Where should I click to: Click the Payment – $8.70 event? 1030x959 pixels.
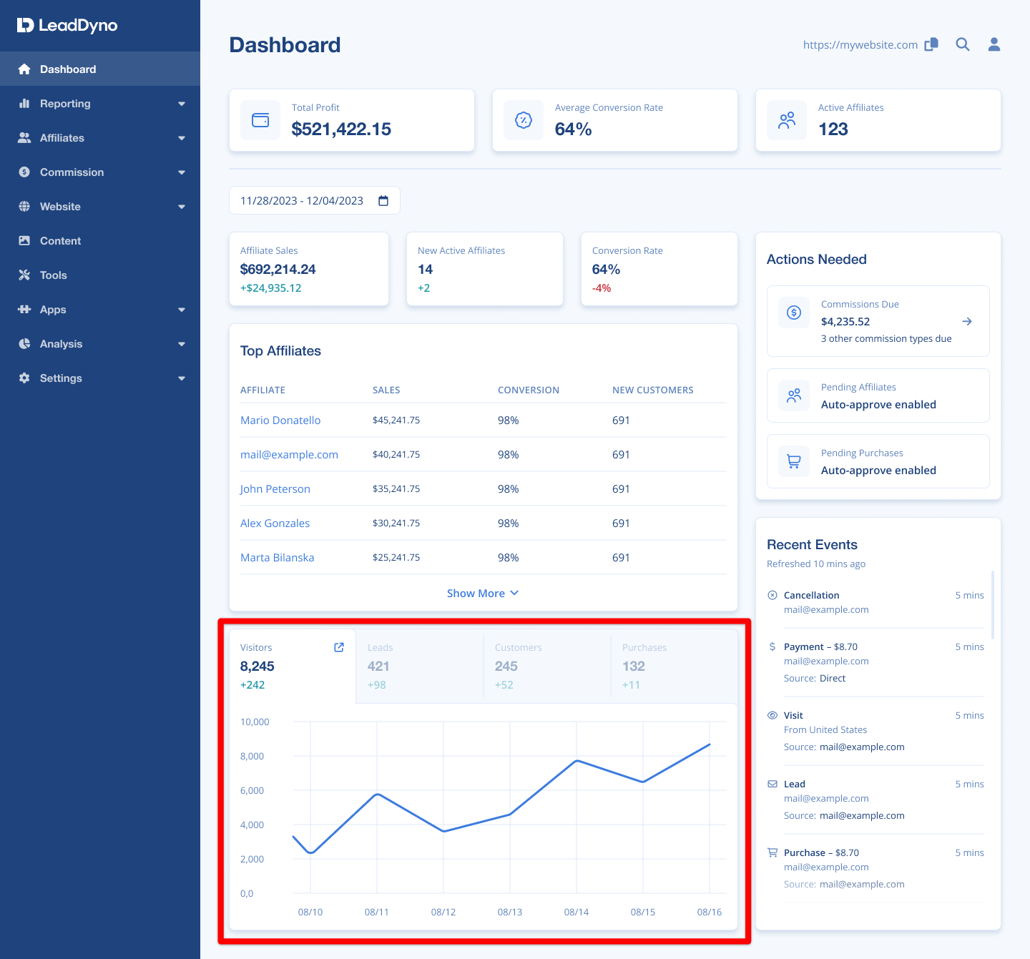coord(821,646)
